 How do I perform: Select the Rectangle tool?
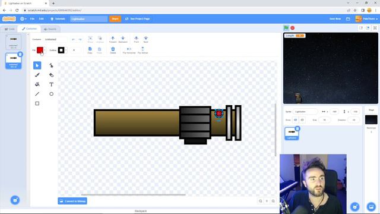click(x=37, y=103)
